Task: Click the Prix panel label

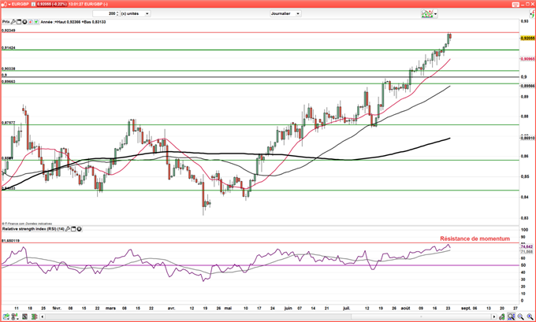Action: pos(6,22)
